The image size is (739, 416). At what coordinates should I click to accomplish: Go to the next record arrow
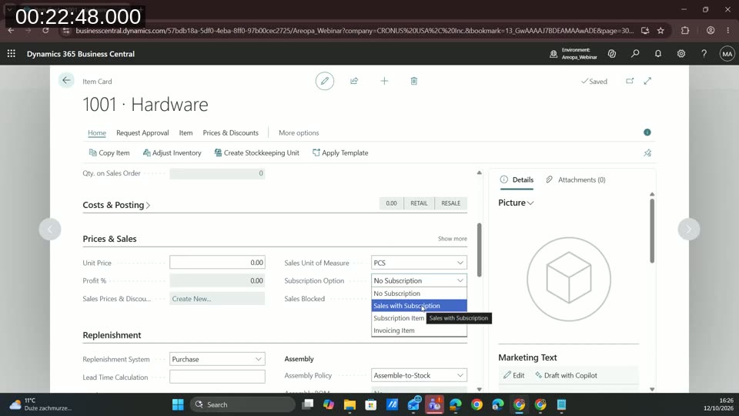click(688, 230)
